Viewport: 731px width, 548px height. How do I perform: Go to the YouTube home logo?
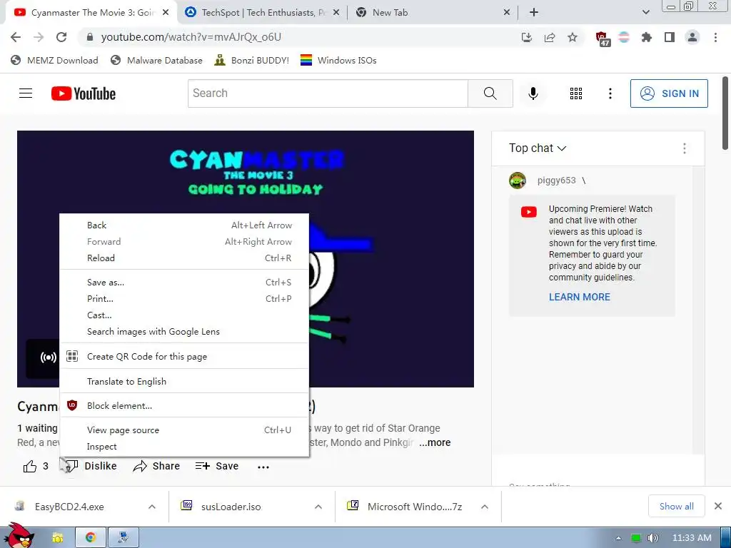coord(84,93)
